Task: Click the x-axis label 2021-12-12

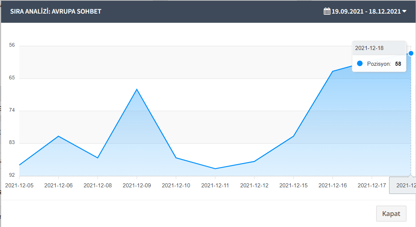Action: tap(254, 185)
